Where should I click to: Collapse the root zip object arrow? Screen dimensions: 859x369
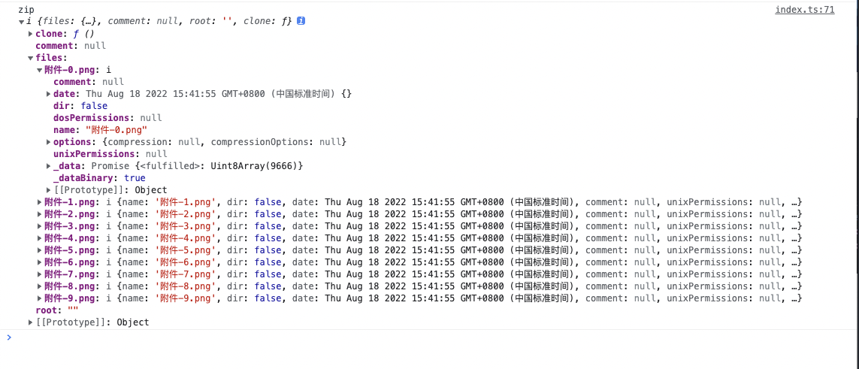[x=21, y=22]
